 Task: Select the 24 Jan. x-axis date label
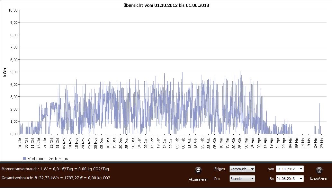click(165, 143)
